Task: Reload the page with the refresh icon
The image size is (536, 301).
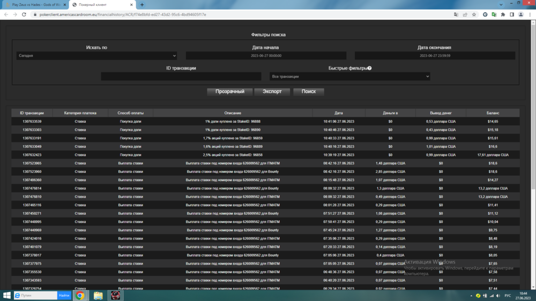Action: click(24, 14)
